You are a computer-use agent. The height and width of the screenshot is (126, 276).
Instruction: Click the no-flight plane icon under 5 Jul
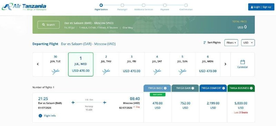pos(183,72)
